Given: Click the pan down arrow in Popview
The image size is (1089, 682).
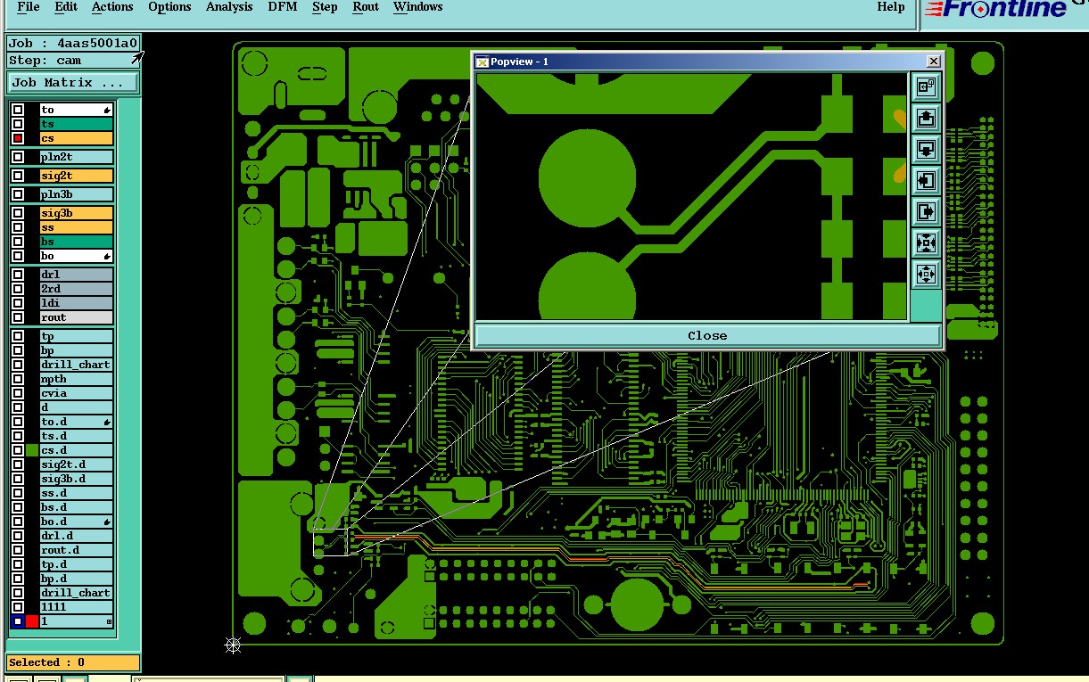Looking at the screenshot, I should click(926, 149).
